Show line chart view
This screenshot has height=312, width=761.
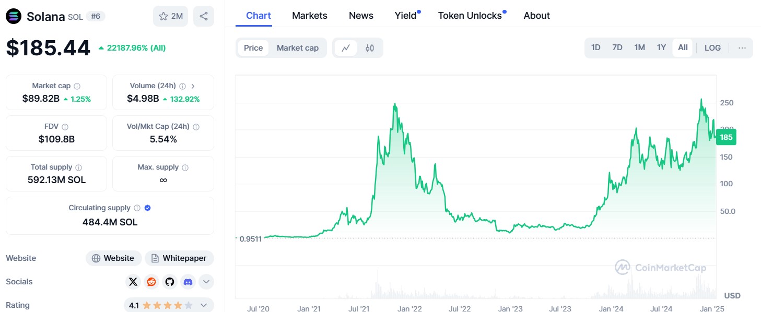click(346, 48)
